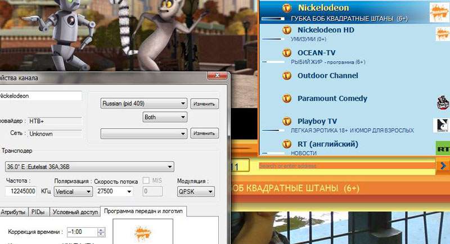Open the Eutelsat 36A,36B transponder dropdown
This screenshot has height=244, width=450.
89,167
